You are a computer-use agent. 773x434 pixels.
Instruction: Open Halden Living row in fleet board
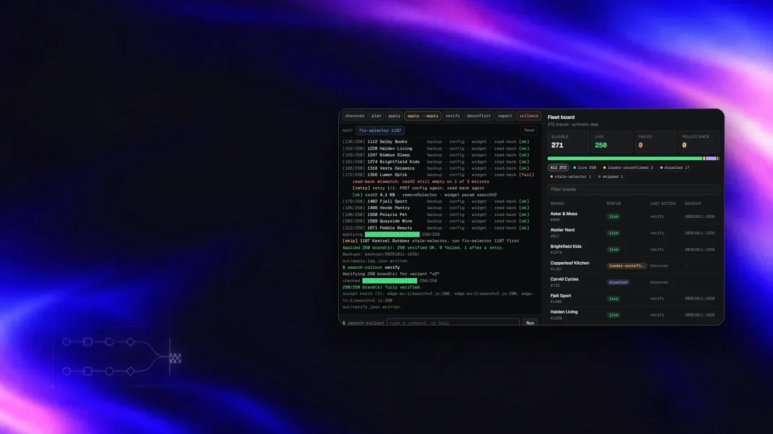click(633, 315)
